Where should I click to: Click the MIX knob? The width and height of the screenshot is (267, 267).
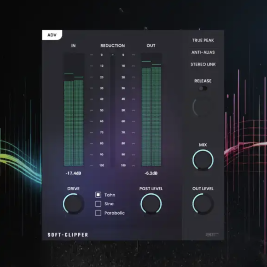point(203,160)
